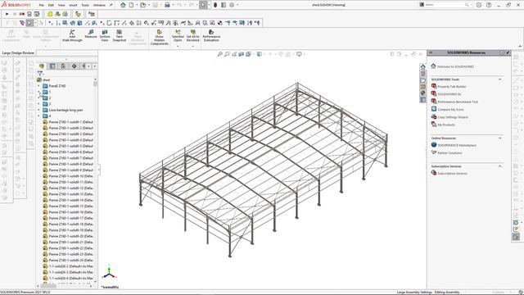524x295 pixels.
Task: Collapse the Subscription Services section
Action: (500, 166)
